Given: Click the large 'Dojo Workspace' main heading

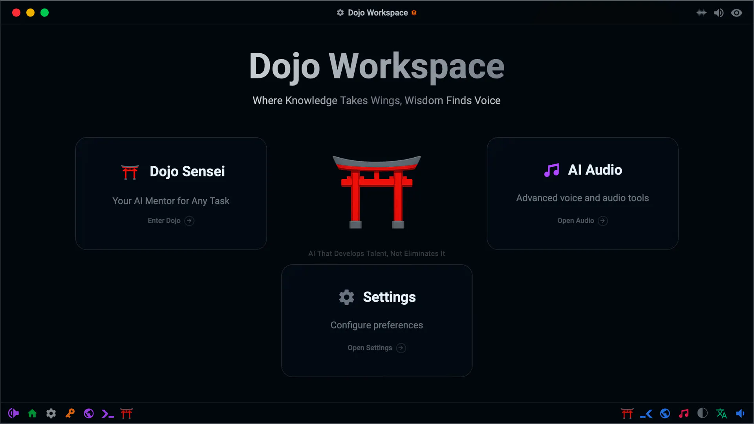Looking at the screenshot, I should (377, 67).
